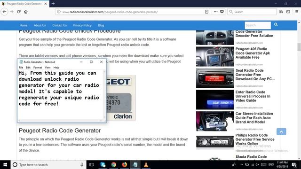
Task: Open Seat Radio Code Generator article link
Action: point(255,75)
